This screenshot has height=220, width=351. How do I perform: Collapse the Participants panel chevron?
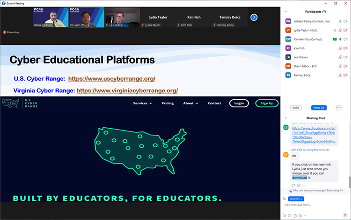(285, 12)
